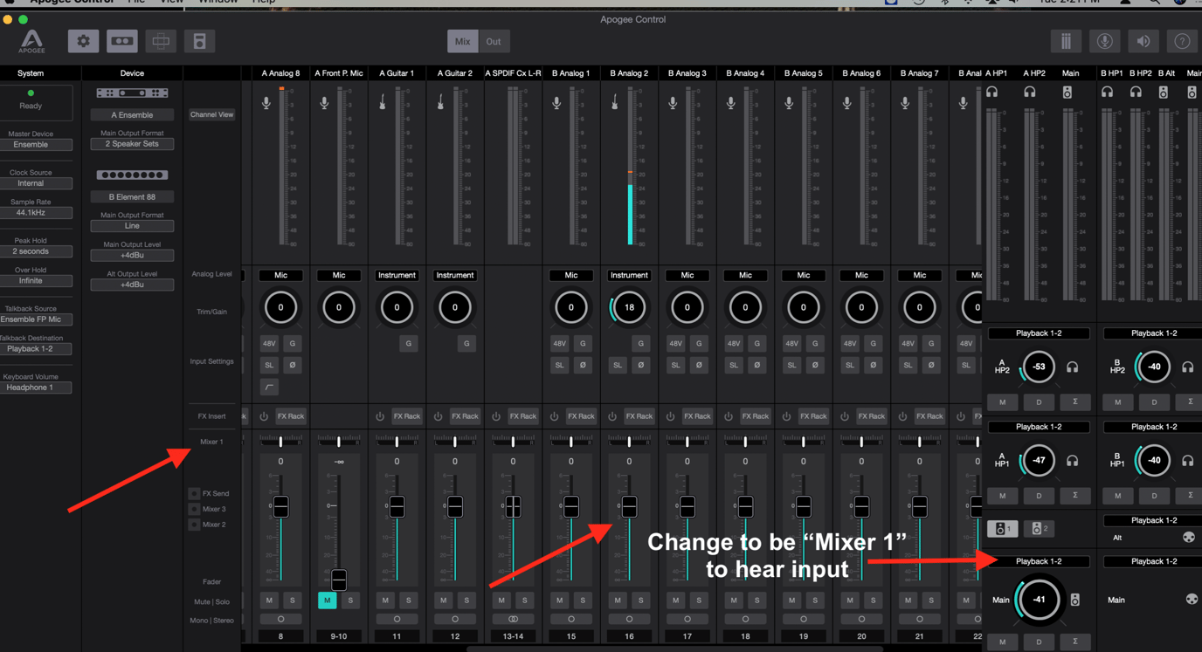
Task: Click the mixer view icon at top right
Action: coord(1065,40)
